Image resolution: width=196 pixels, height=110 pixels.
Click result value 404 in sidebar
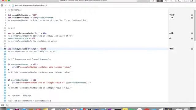pyautogui.click(x=171, y=33)
